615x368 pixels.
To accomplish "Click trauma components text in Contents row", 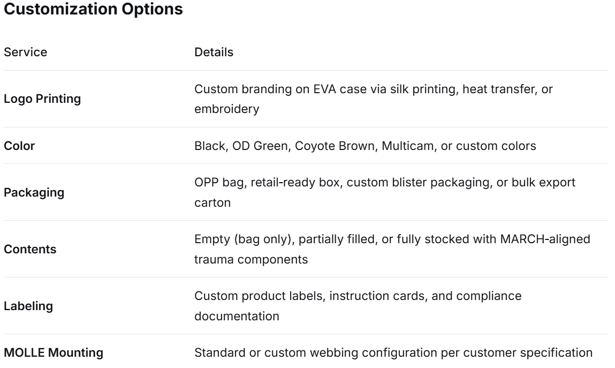I will tap(251, 260).
